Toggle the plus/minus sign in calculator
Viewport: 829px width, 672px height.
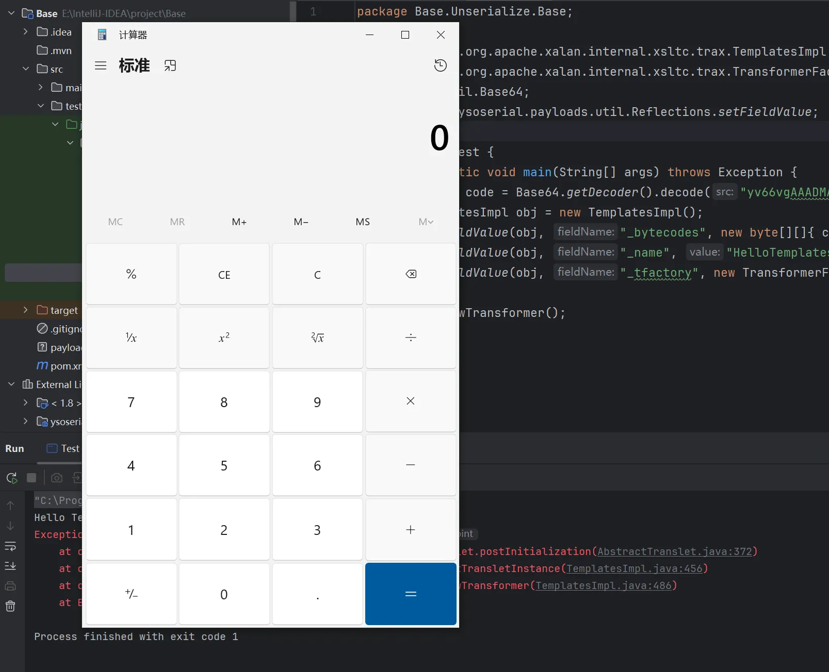coord(131,594)
